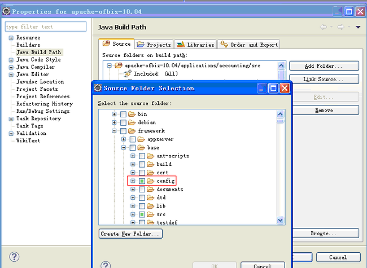Switch to the Source tab
The image size is (367, 268).
point(116,44)
